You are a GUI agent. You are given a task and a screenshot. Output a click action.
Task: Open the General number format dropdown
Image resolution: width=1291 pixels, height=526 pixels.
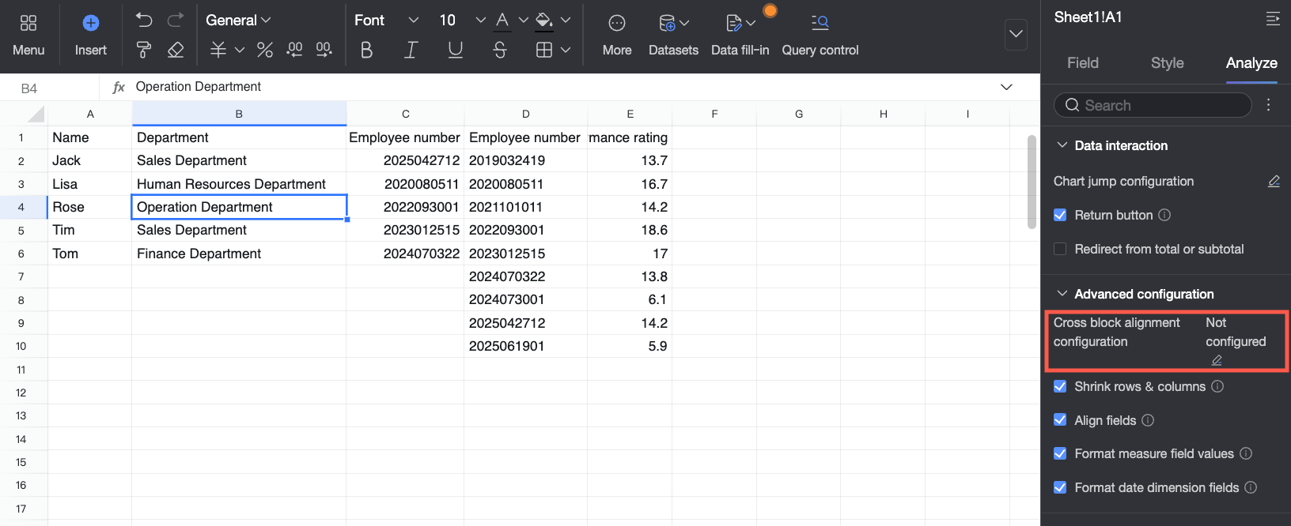tap(237, 20)
